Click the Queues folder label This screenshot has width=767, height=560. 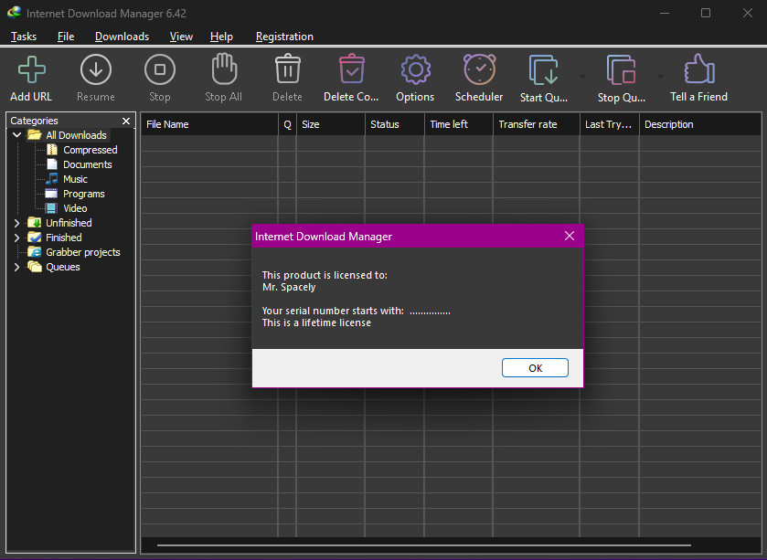[62, 267]
